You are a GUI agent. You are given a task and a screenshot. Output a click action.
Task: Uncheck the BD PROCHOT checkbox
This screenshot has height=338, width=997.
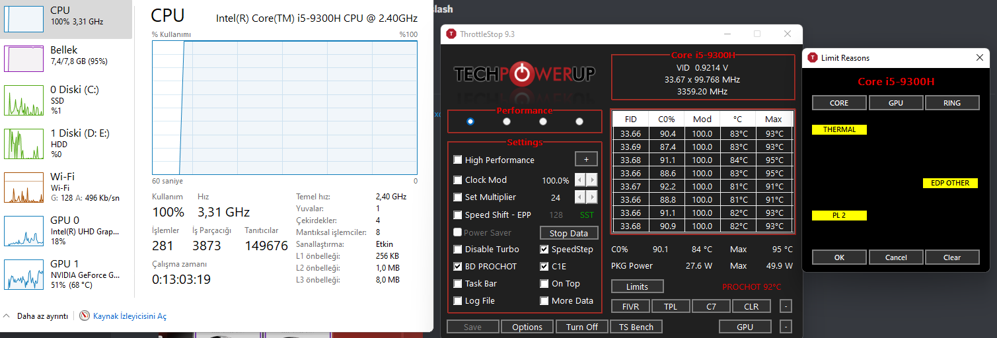(458, 266)
